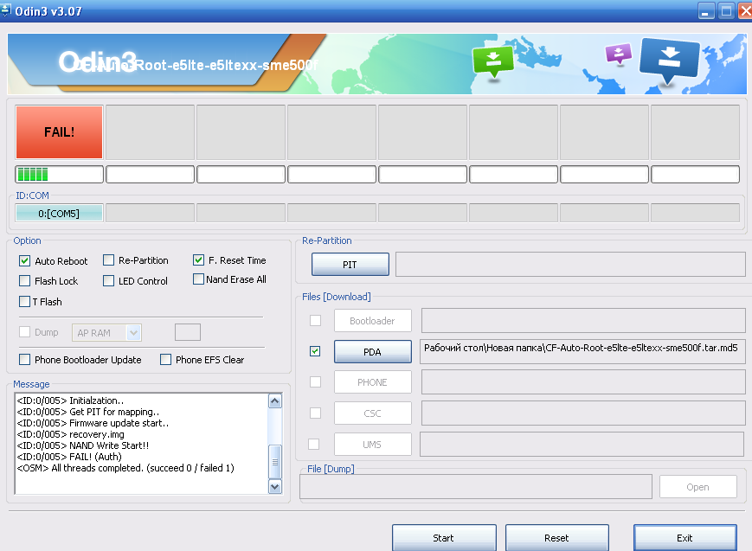Click the red FAIL! status box
Viewport: 752px width, 551px height.
[x=59, y=132]
